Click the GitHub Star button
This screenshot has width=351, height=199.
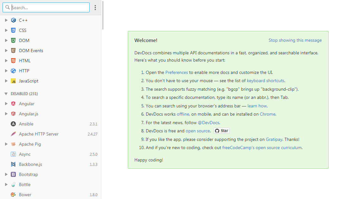pos(221,131)
